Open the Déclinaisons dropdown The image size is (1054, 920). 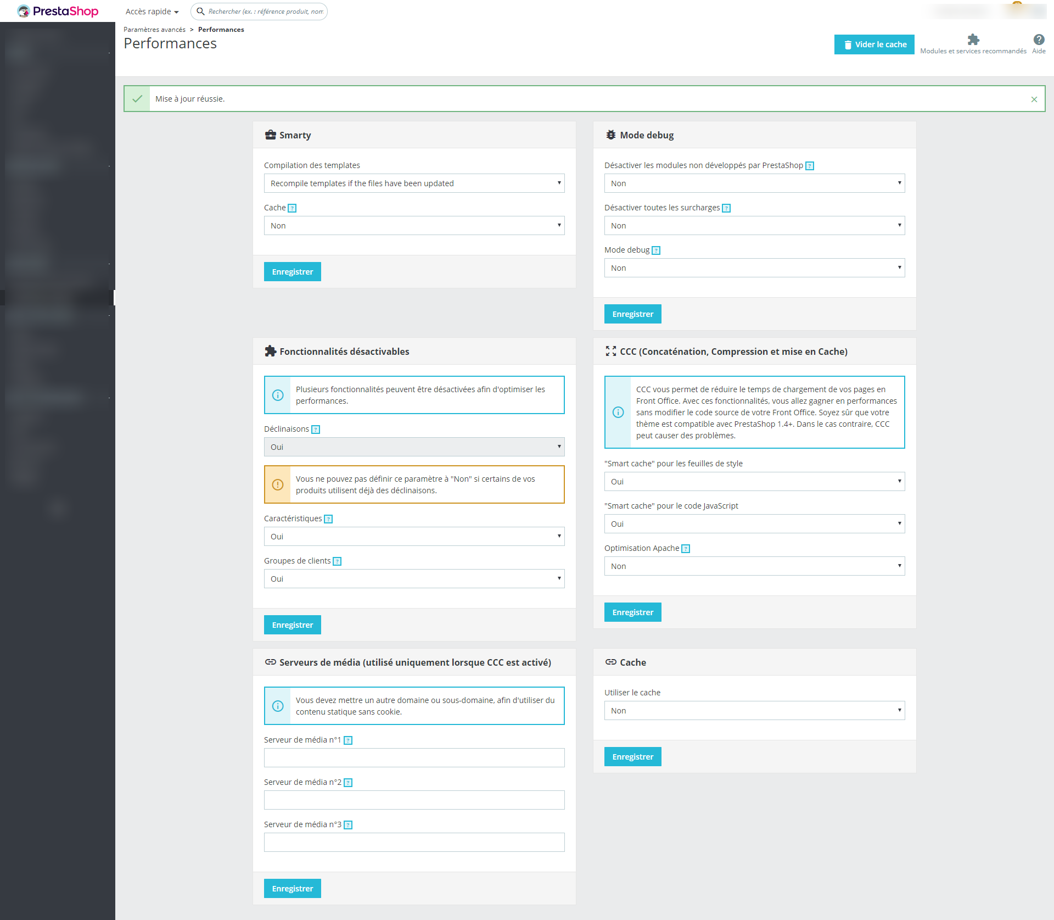click(x=414, y=447)
